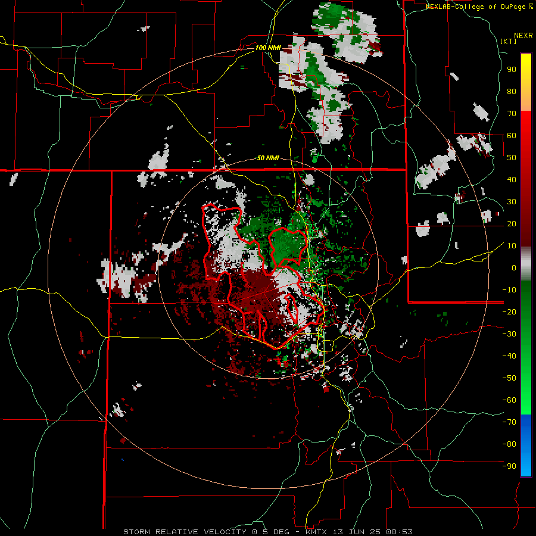This screenshot has width=536, height=536.
Task: Click the 30 value on velocity scale
Action: click(x=512, y=202)
